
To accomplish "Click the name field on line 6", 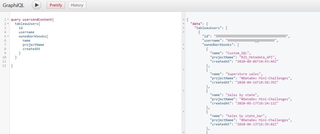I will (x=27, y=40).
